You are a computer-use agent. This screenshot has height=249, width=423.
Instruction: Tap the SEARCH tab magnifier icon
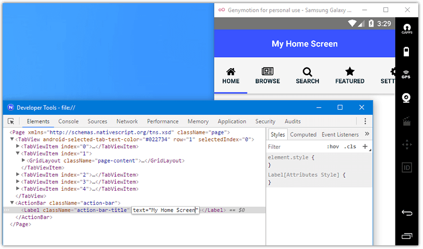[307, 72]
